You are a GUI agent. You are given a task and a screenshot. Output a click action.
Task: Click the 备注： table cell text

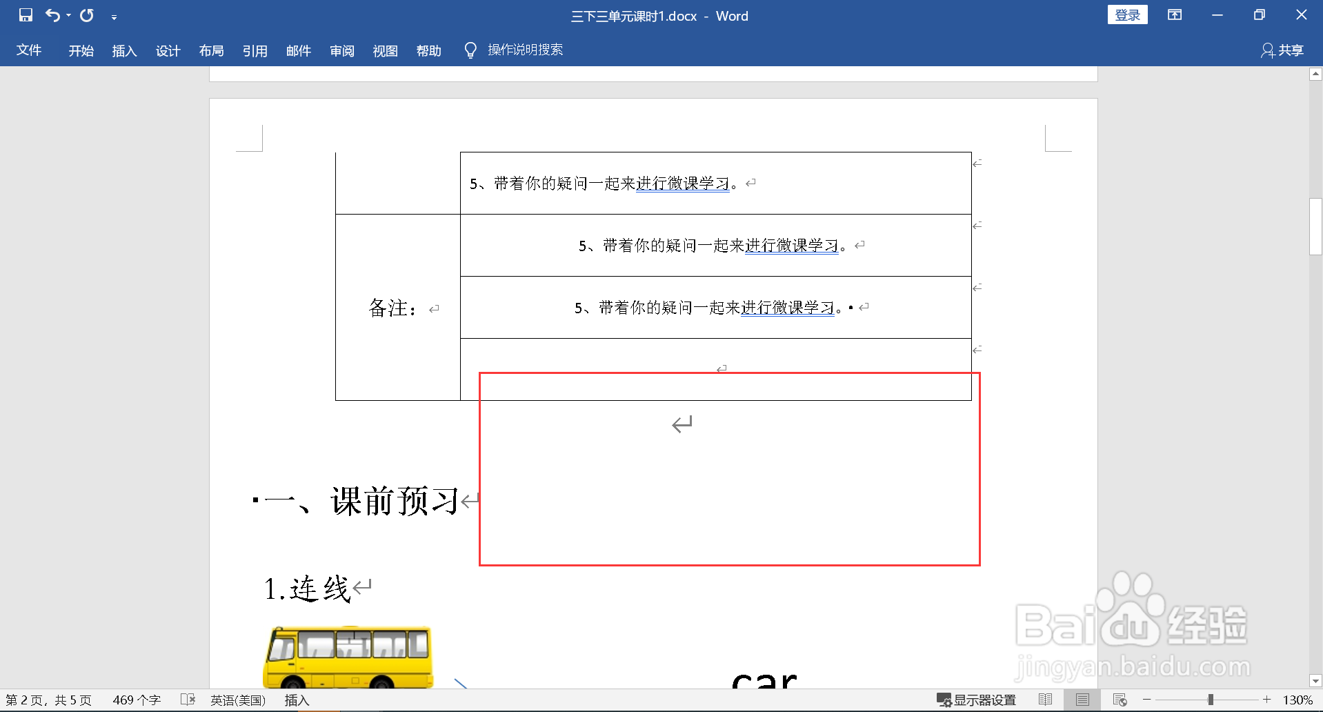point(392,308)
